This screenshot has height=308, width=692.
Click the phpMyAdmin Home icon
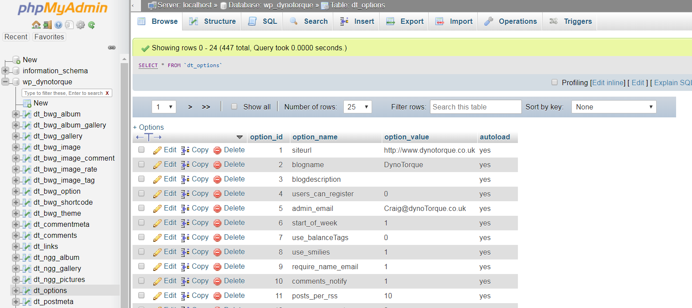click(36, 25)
